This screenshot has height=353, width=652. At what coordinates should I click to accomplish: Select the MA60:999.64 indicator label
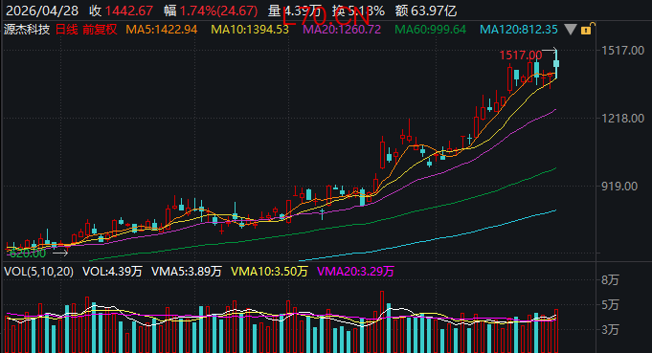pos(431,30)
